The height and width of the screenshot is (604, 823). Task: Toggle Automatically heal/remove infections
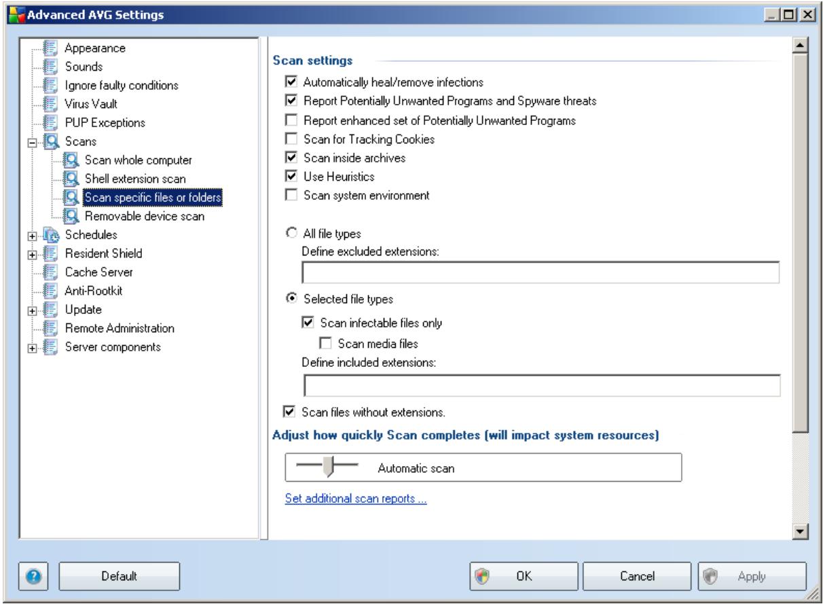pos(291,82)
